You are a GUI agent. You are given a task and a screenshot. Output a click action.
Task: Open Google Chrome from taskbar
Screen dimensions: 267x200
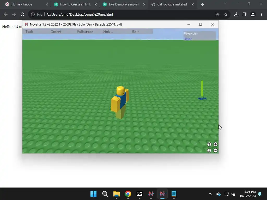(x=128, y=194)
